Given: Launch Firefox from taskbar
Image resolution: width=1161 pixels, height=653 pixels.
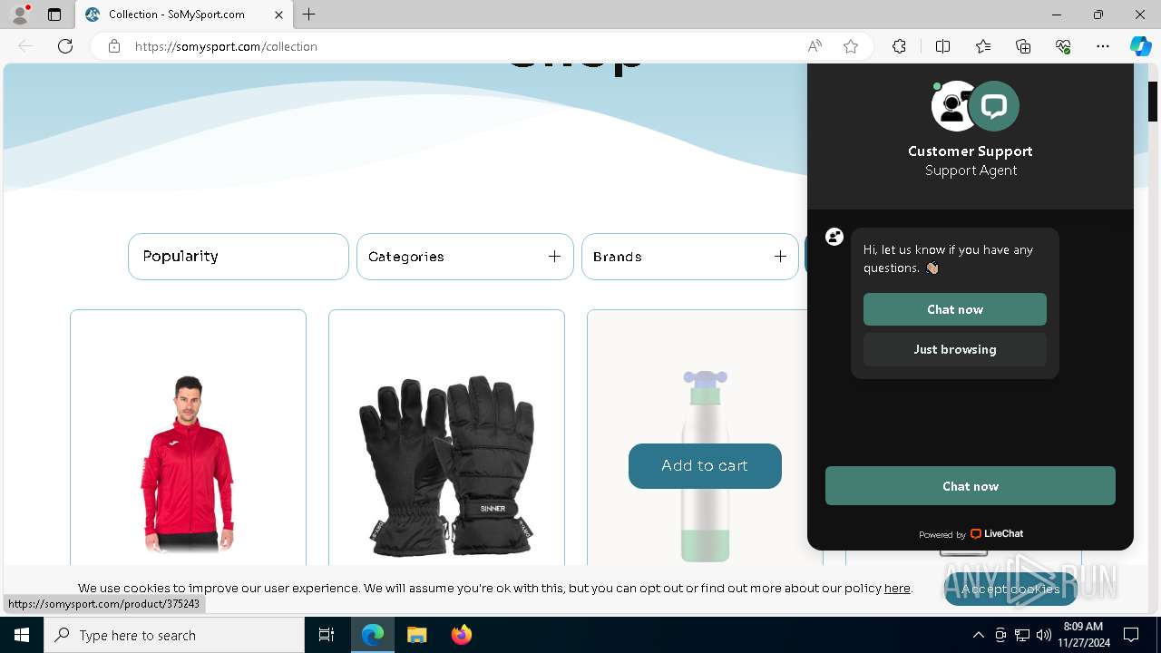Looking at the screenshot, I should (462, 635).
